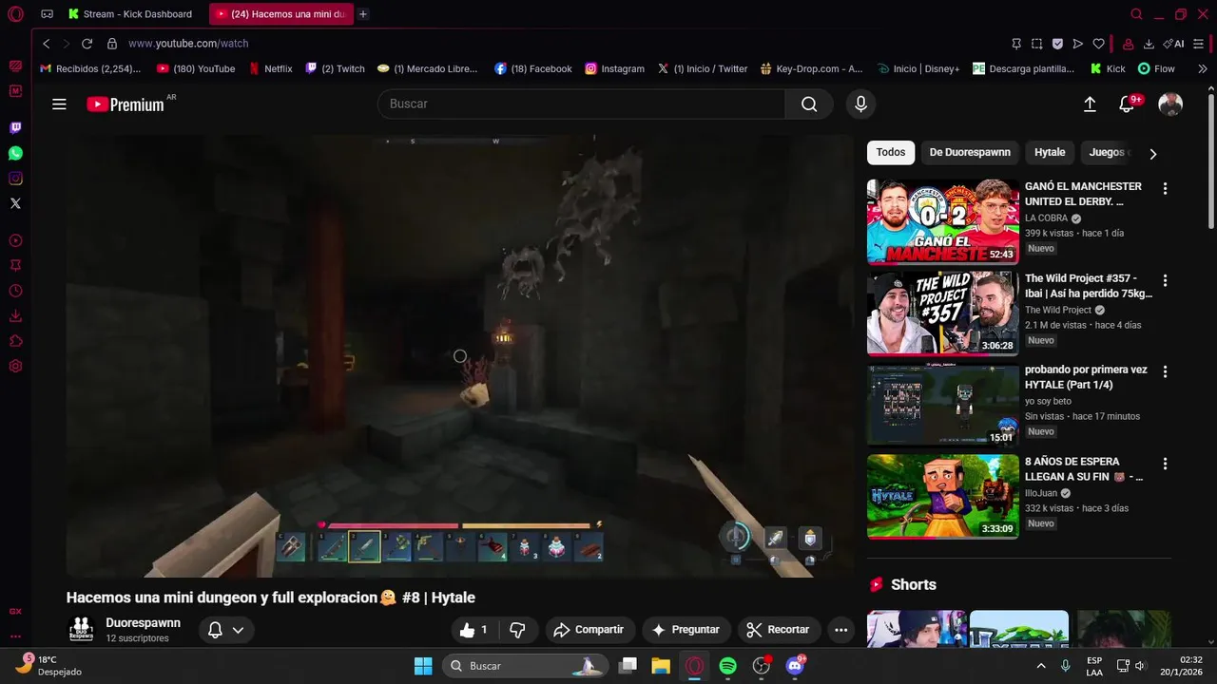Open Instagram in the Opera sidebar
This screenshot has height=684, width=1217.
pos(15,179)
